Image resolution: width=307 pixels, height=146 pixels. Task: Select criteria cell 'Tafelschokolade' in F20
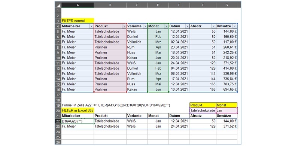pos(203,110)
